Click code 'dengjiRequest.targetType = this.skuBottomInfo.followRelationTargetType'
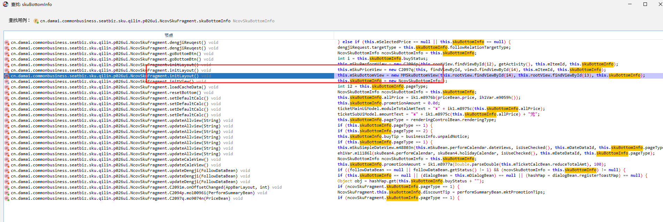 coord(424,47)
